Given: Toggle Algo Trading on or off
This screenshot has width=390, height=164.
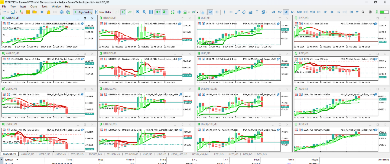Looking at the screenshot, I should [83, 12].
